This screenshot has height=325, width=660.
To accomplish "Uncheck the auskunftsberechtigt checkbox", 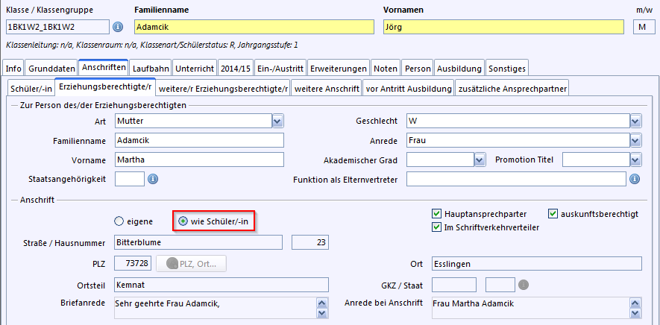I will click(553, 214).
